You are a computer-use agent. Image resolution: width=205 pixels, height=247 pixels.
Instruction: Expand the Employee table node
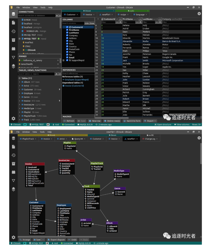20,93
